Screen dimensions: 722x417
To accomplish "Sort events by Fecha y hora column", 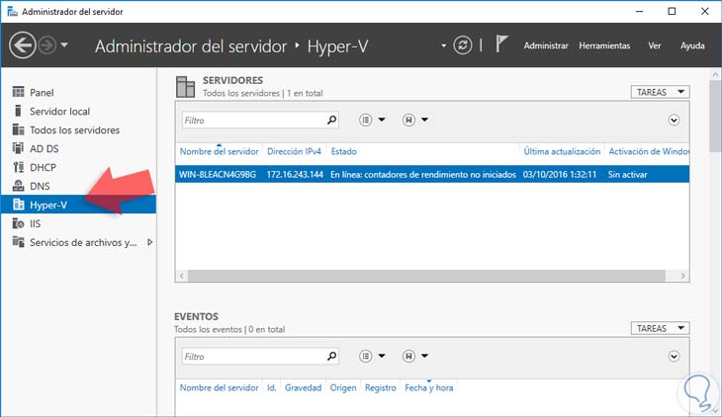I will 428,387.
